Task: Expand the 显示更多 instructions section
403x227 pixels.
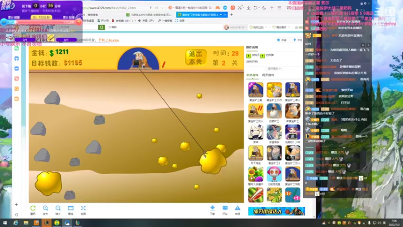Action: point(274,69)
